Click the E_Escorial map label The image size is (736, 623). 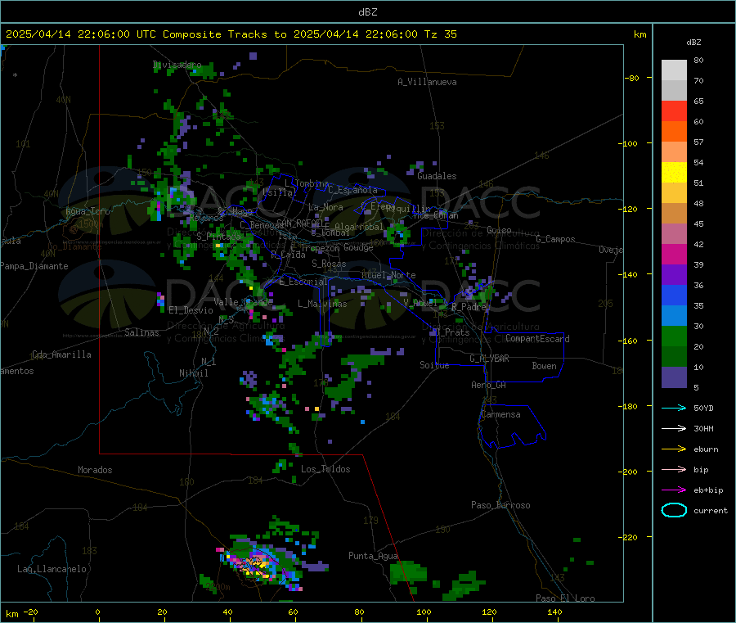303,282
